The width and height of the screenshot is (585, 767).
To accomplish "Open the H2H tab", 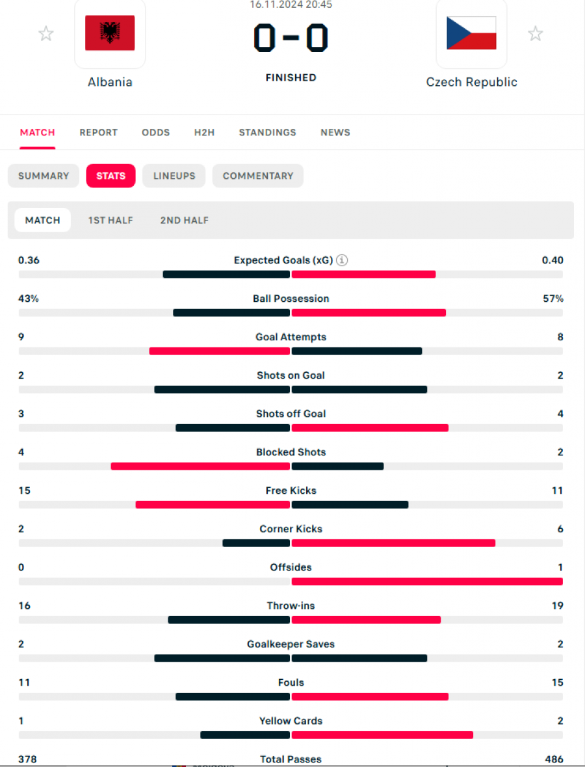I will click(204, 133).
